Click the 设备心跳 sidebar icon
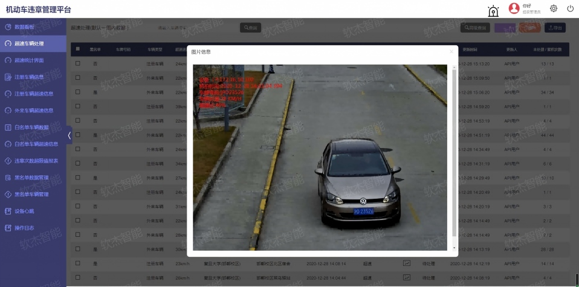579x287 pixels. pyautogui.click(x=8, y=211)
